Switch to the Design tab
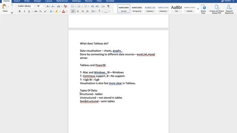 [37, 1]
